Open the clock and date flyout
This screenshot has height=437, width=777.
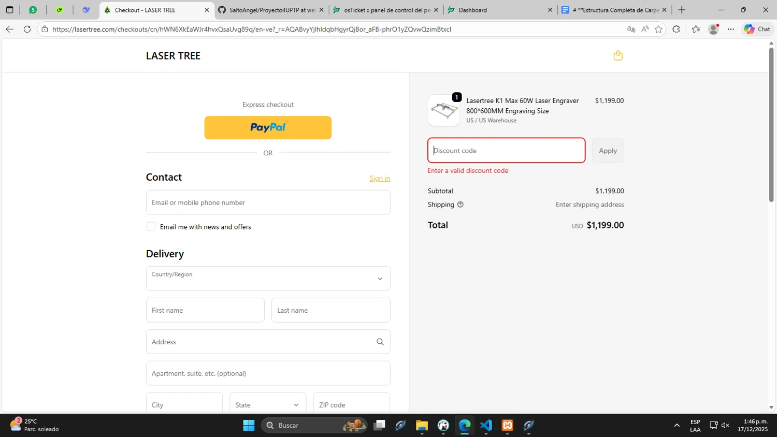click(752, 425)
